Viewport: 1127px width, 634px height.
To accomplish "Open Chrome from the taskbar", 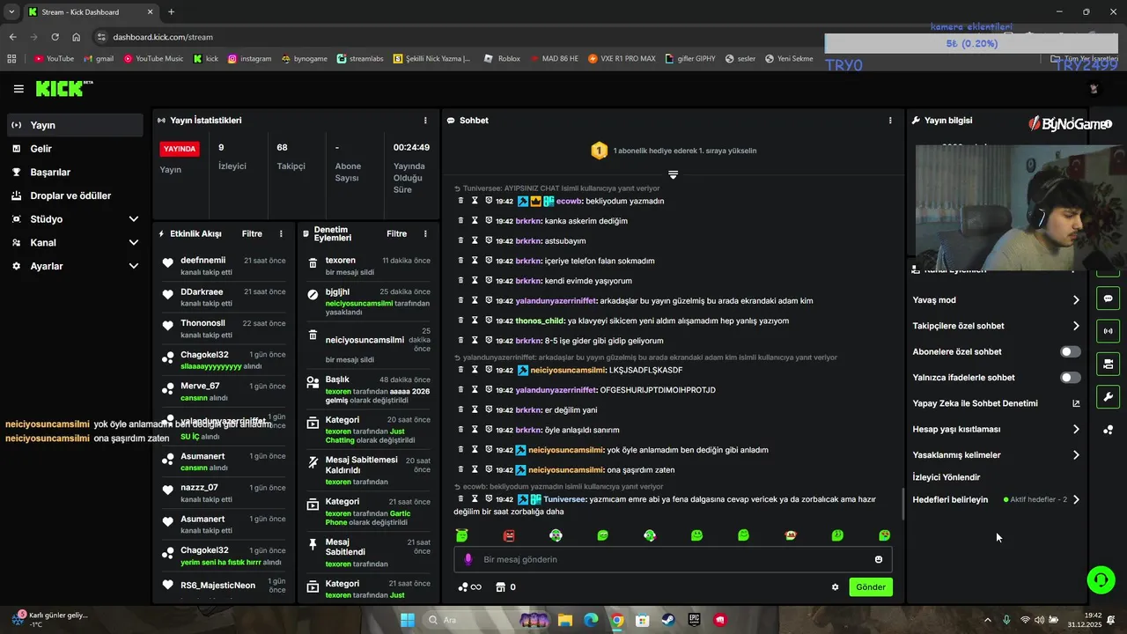I will tap(617, 620).
